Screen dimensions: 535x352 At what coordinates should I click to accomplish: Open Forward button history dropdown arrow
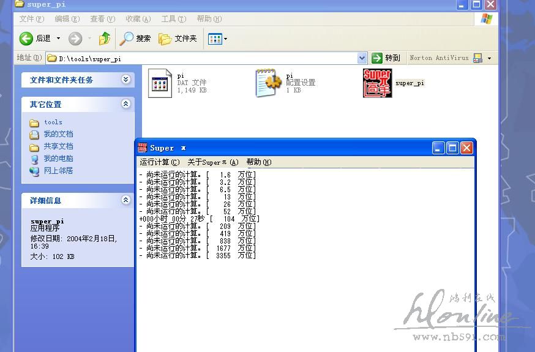[90, 38]
